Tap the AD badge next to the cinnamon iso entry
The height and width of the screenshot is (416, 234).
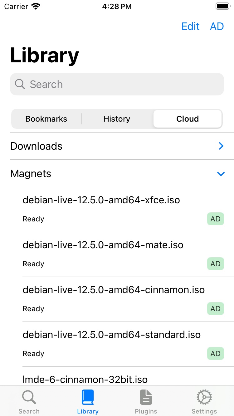click(x=216, y=308)
